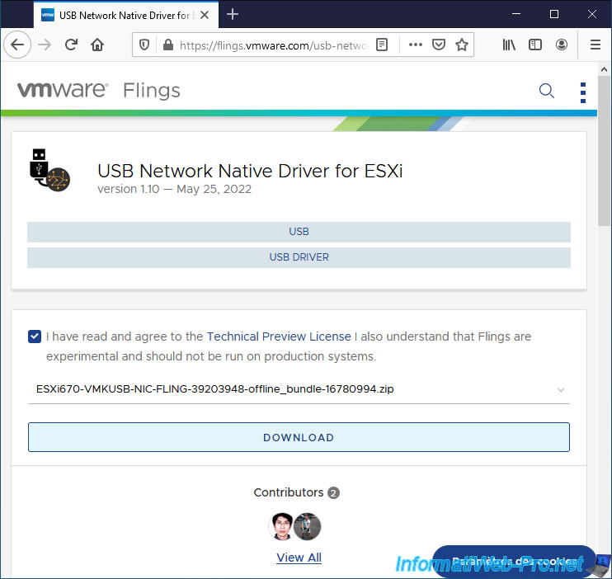Viewport: 612px width, 579px height.
Task: Click the second contributor avatar
Action: (308, 526)
